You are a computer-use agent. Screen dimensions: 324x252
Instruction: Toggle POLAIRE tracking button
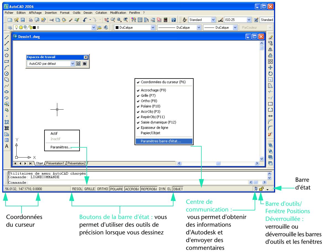pos(117,189)
